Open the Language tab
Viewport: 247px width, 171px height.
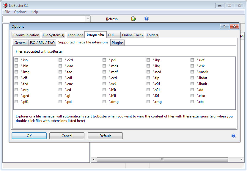click(x=75, y=35)
